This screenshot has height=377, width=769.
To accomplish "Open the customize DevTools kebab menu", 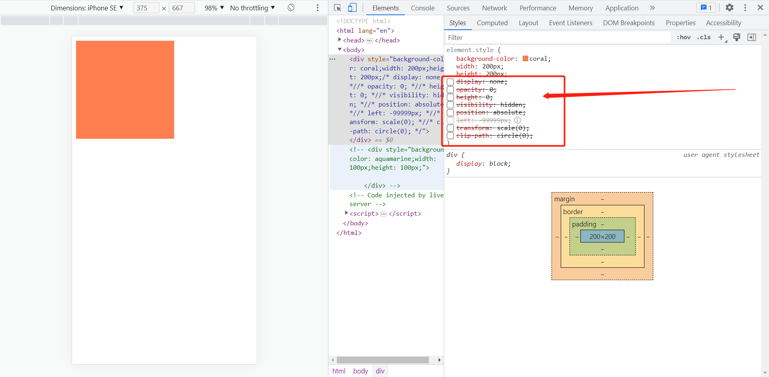I will coord(745,8).
